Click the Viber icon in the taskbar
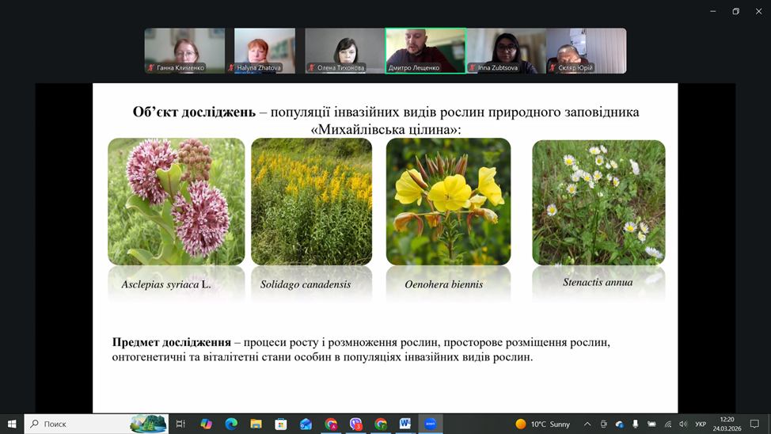 (355, 424)
